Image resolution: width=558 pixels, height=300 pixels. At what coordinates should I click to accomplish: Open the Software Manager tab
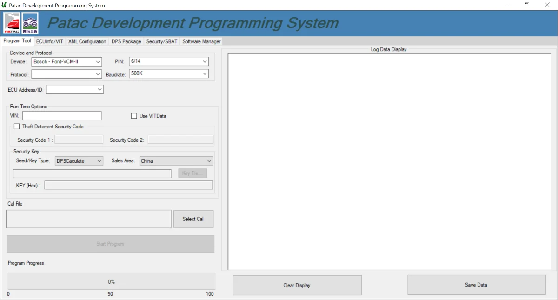coord(201,41)
